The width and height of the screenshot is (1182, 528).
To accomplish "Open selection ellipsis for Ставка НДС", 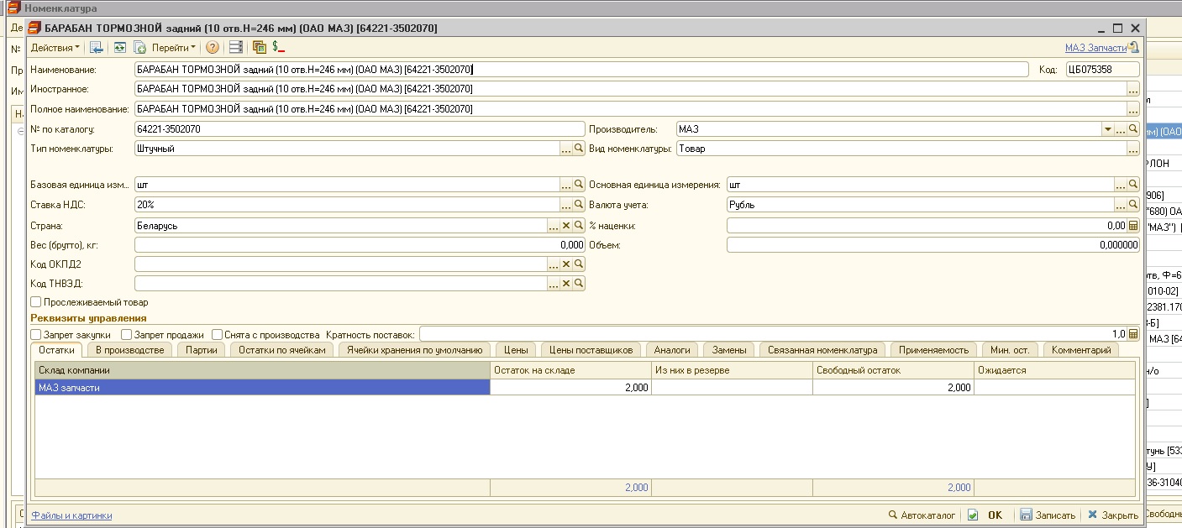I will [x=566, y=204].
